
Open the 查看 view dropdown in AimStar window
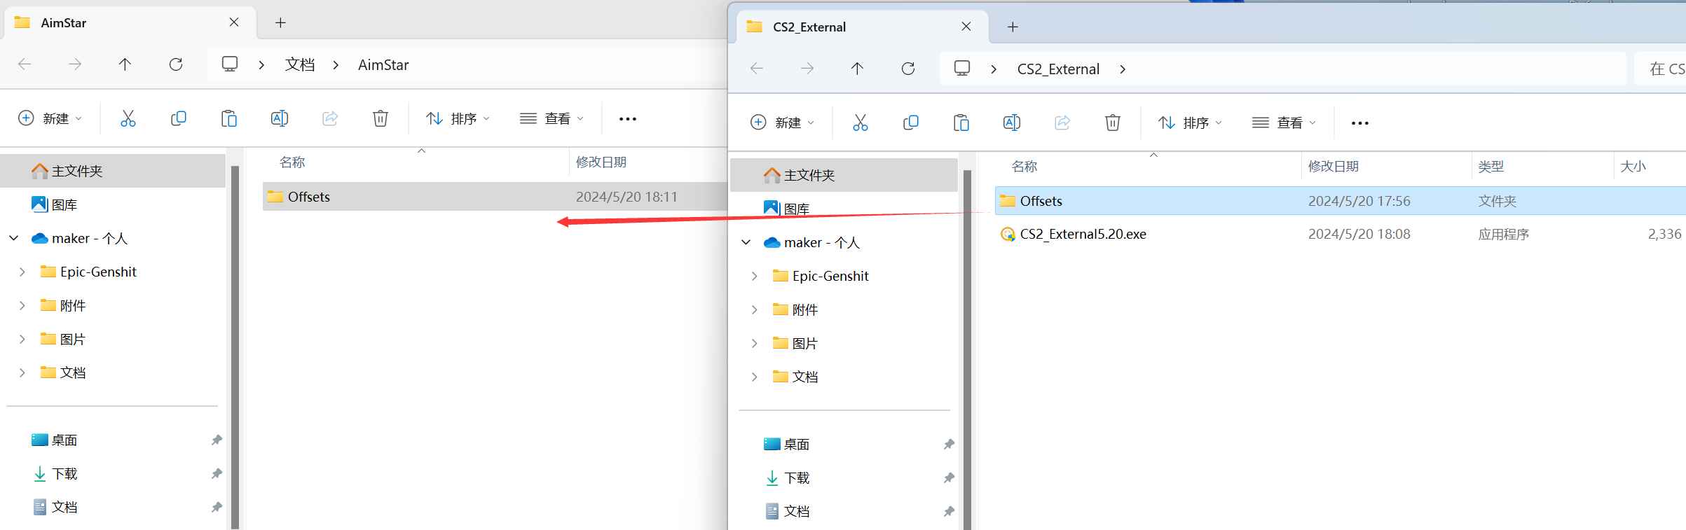click(x=551, y=118)
